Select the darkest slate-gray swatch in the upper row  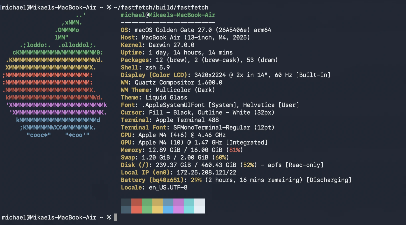click(x=126, y=202)
